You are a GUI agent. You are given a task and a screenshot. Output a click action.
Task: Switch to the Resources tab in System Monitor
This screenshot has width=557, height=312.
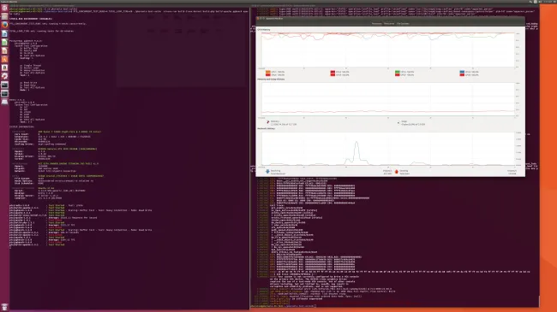coord(389,24)
